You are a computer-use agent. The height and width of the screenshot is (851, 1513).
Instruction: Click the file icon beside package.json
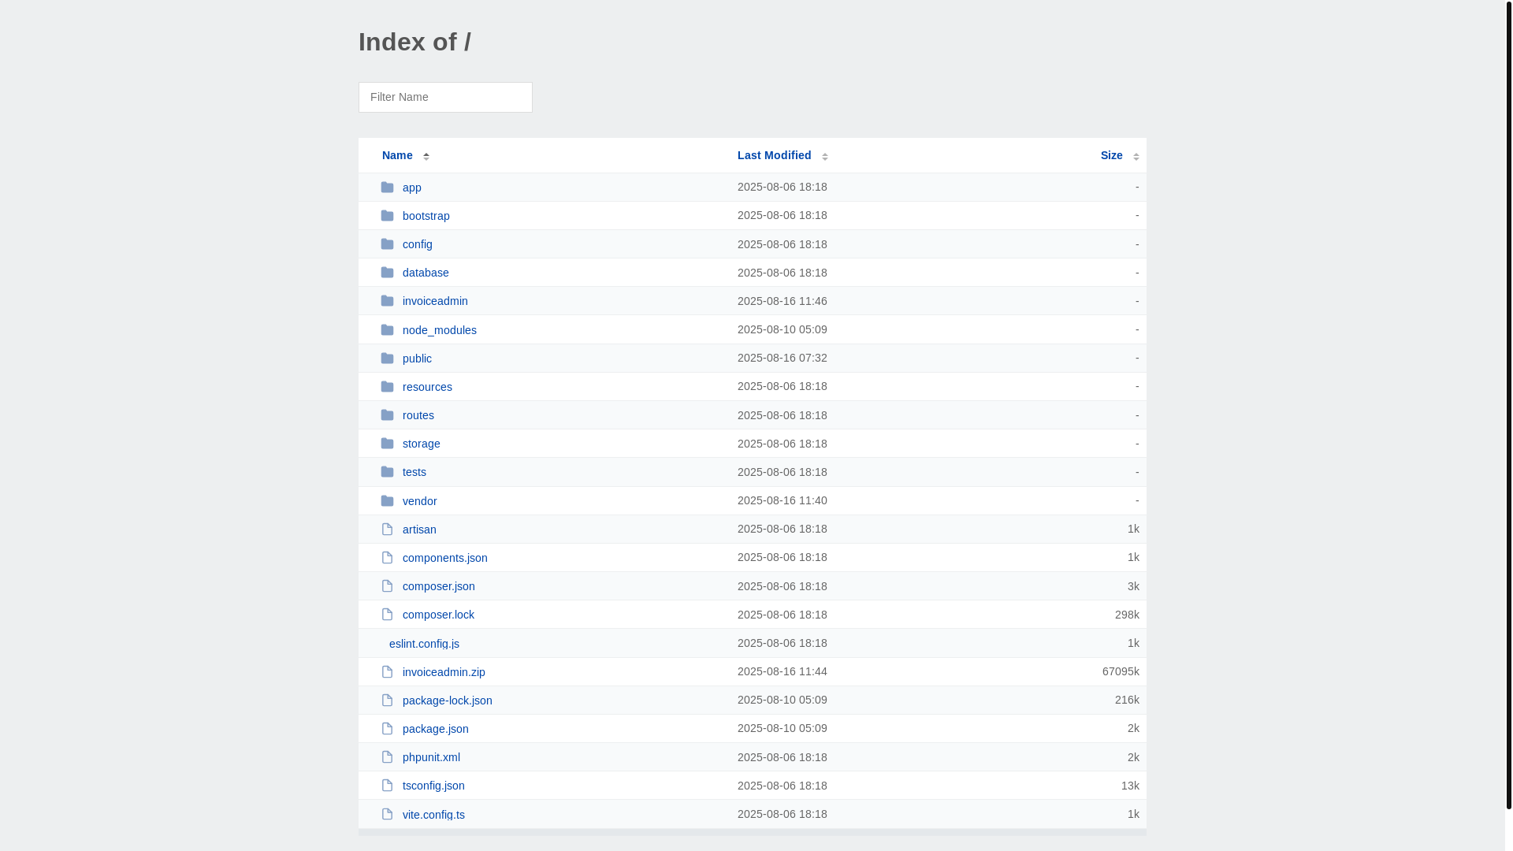click(387, 729)
